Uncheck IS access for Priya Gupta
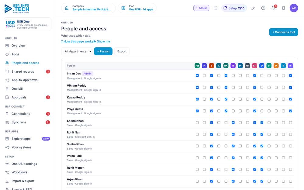The image size is (304, 190). (290, 111)
